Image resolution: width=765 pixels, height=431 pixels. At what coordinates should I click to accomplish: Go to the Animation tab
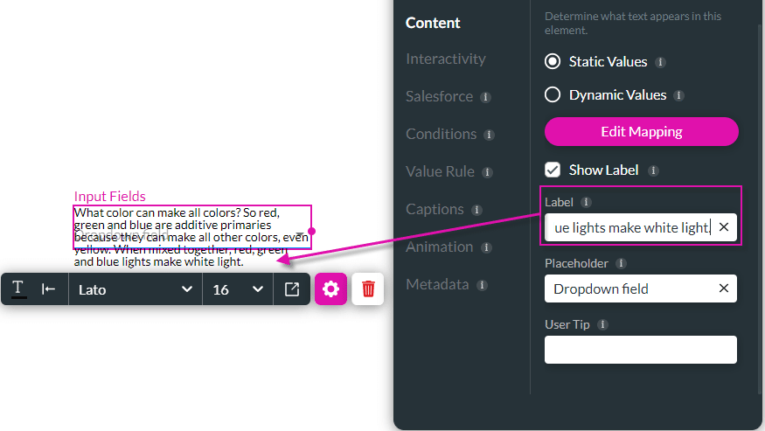point(439,247)
